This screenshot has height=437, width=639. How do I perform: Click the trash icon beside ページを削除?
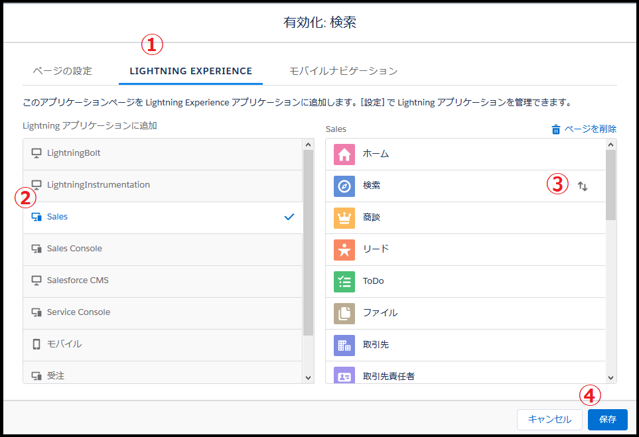click(555, 129)
